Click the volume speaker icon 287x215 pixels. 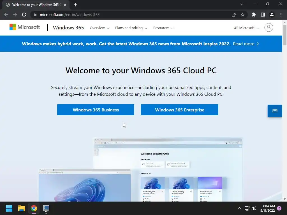click(x=254, y=208)
